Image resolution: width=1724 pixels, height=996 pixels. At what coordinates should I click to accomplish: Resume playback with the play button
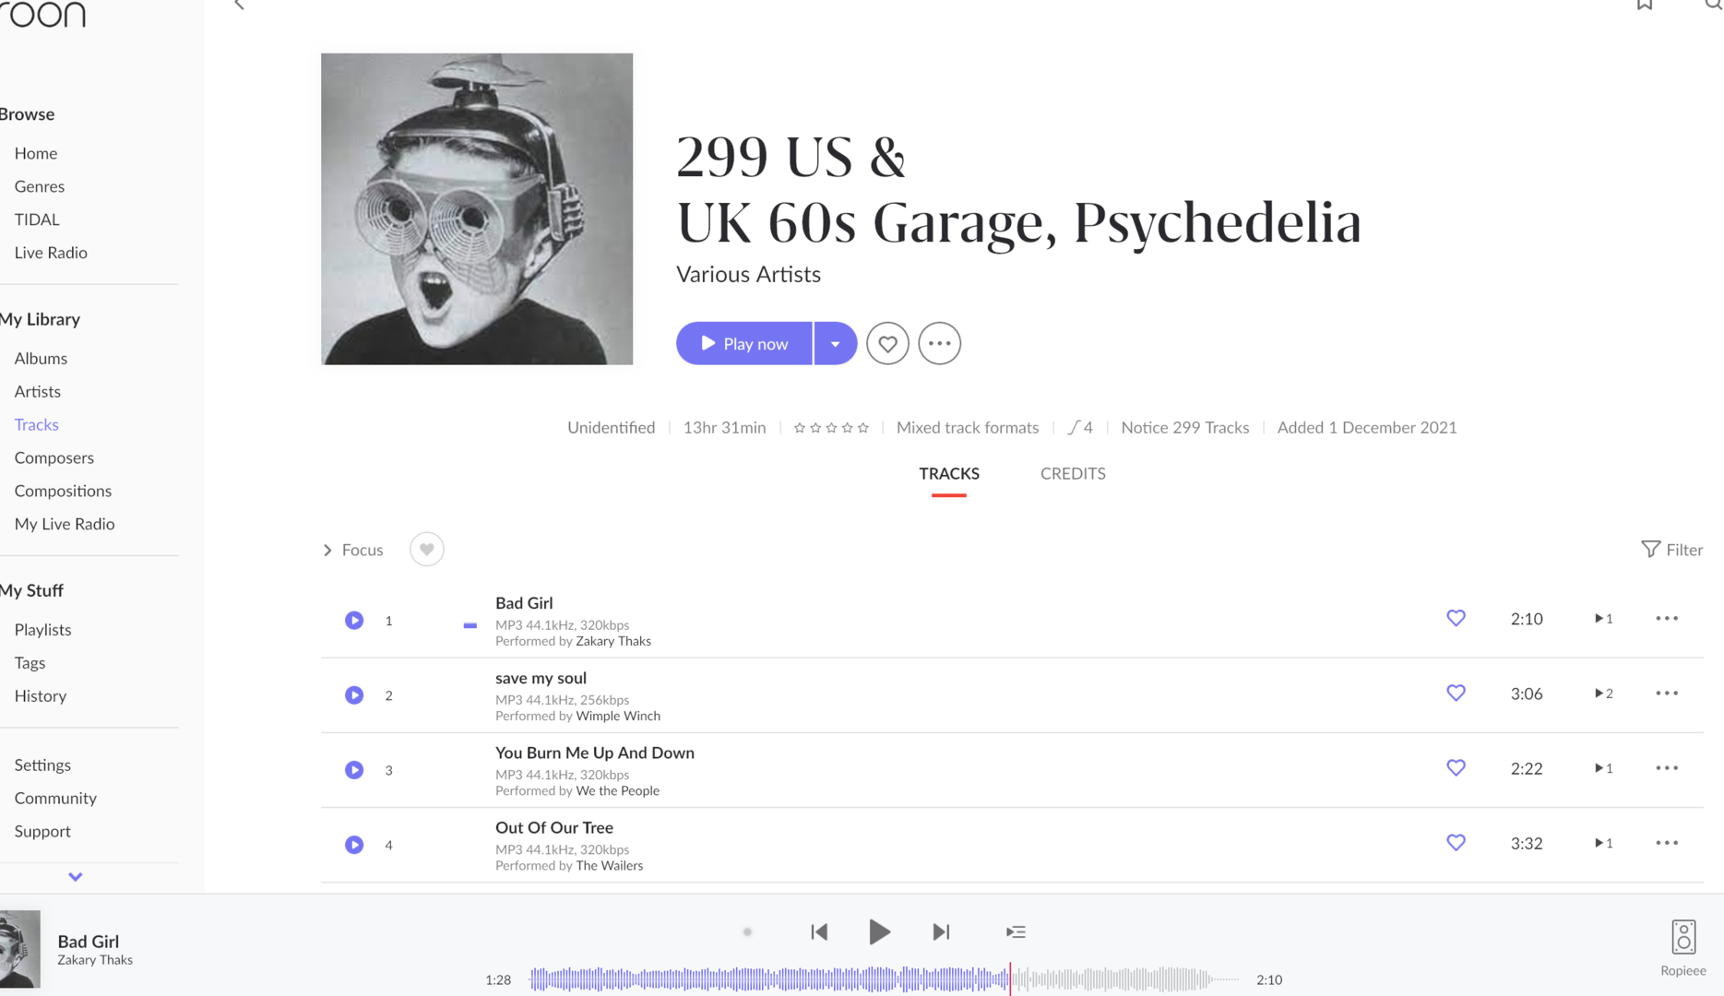[x=879, y=932]
